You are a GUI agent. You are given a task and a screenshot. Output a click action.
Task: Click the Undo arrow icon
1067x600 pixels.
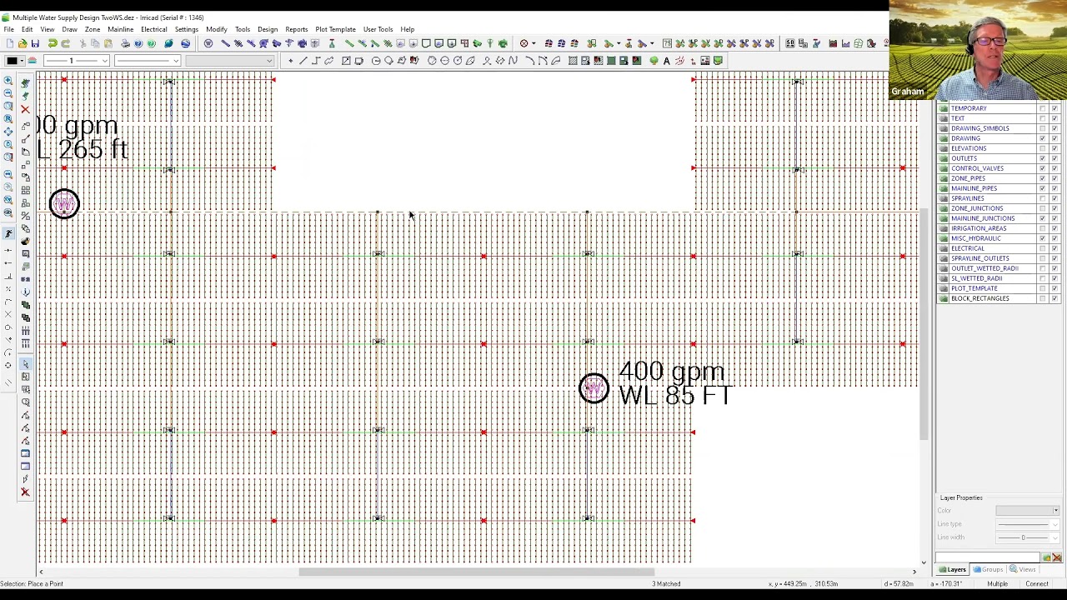click(x=53, y=43)
